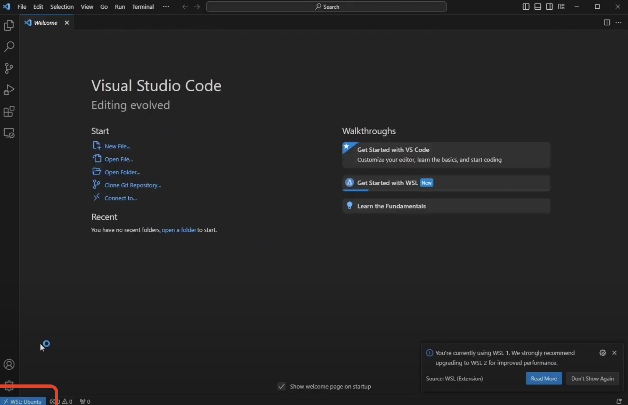The image size is (628, 405).
Task: Split the editor to the right
Action: coord(607,22)
